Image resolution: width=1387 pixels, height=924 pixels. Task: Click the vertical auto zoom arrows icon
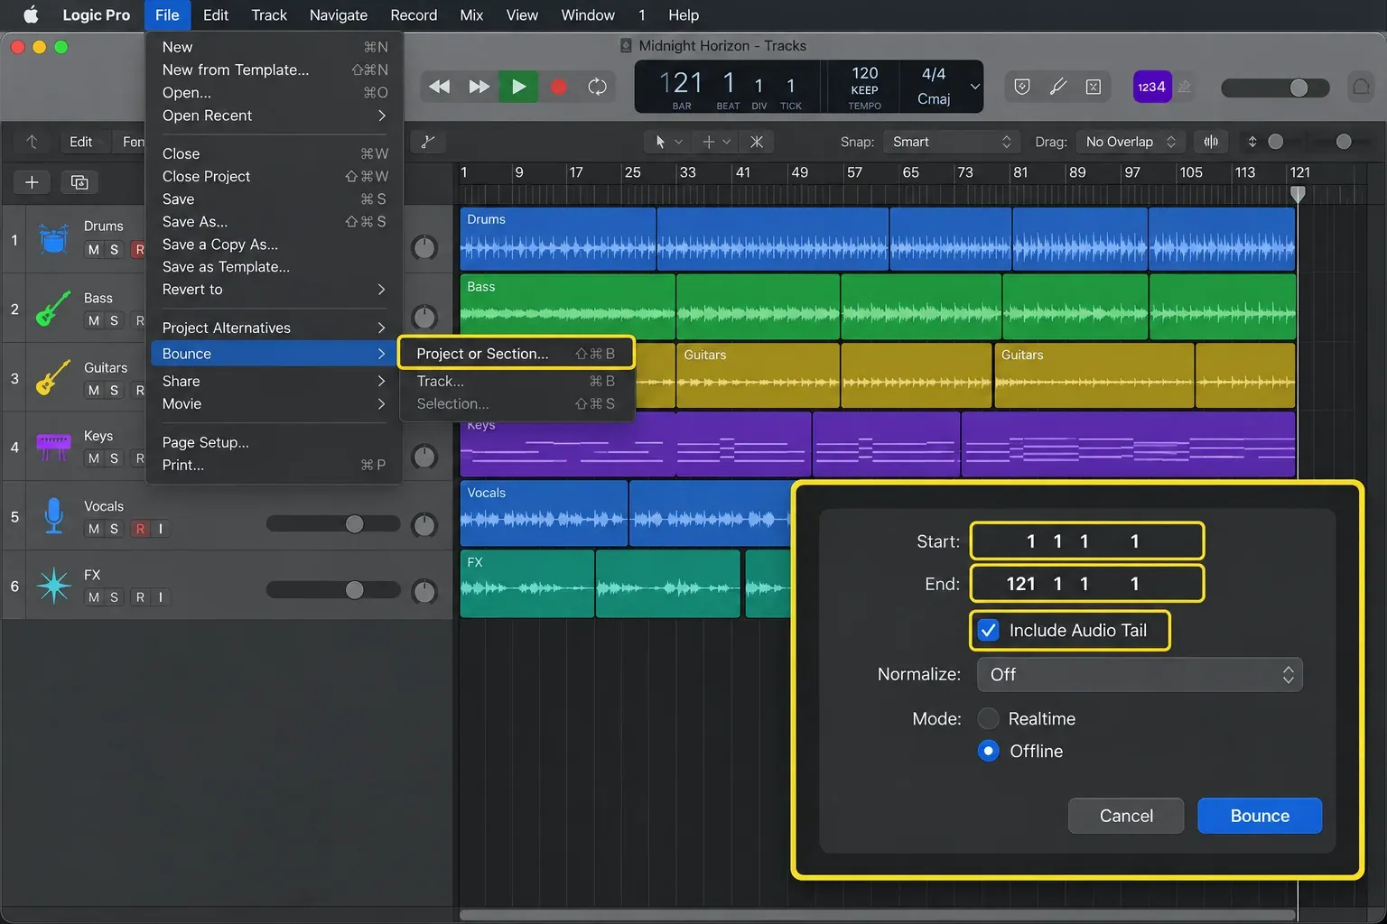click(1252, 142)
